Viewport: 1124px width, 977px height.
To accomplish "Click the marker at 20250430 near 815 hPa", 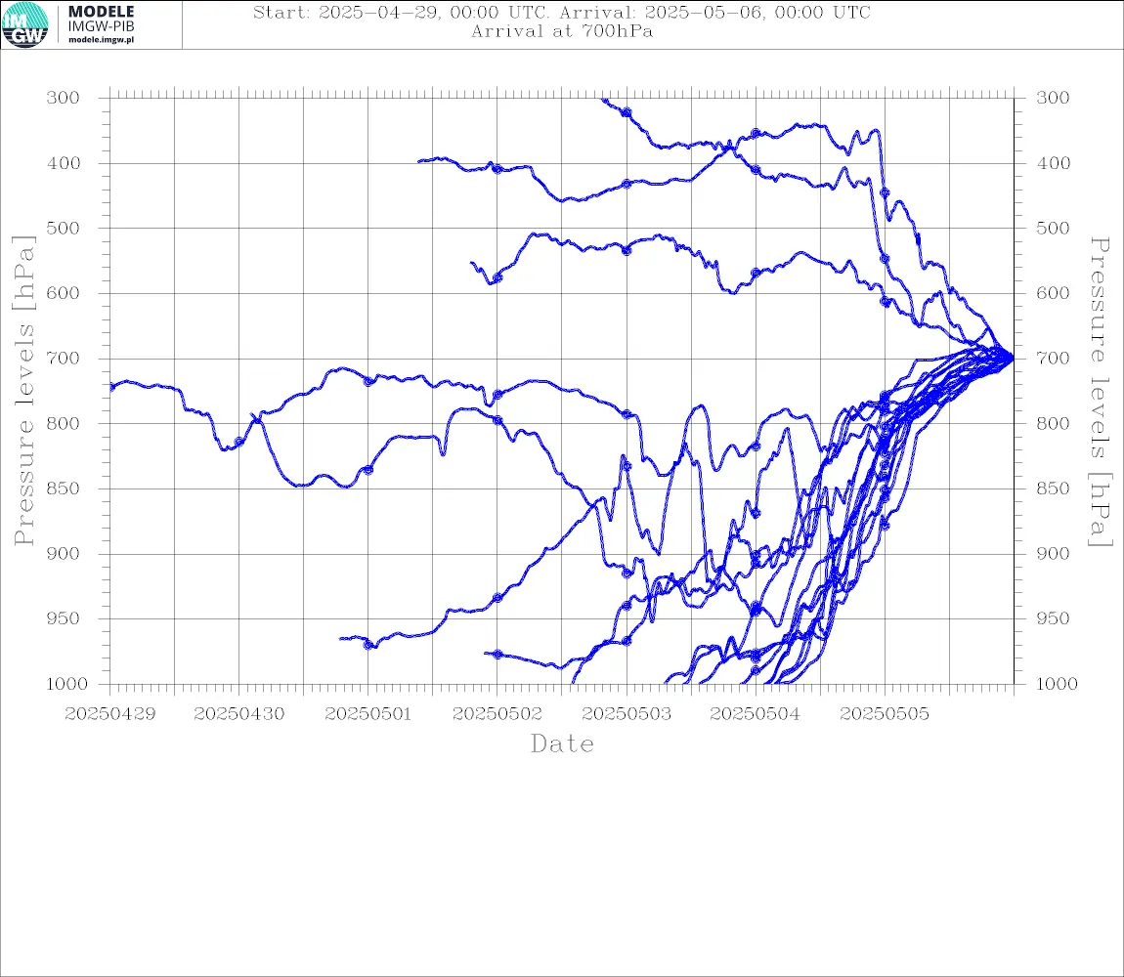I will point(239,442).
